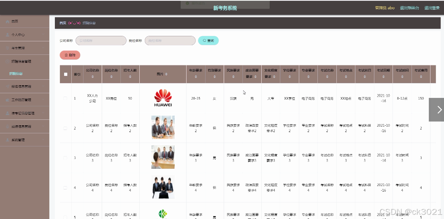Sort table by 学位要求 column arrows
Image resolution: width=444 pixels, height=219 pixels.
point(290,77)
